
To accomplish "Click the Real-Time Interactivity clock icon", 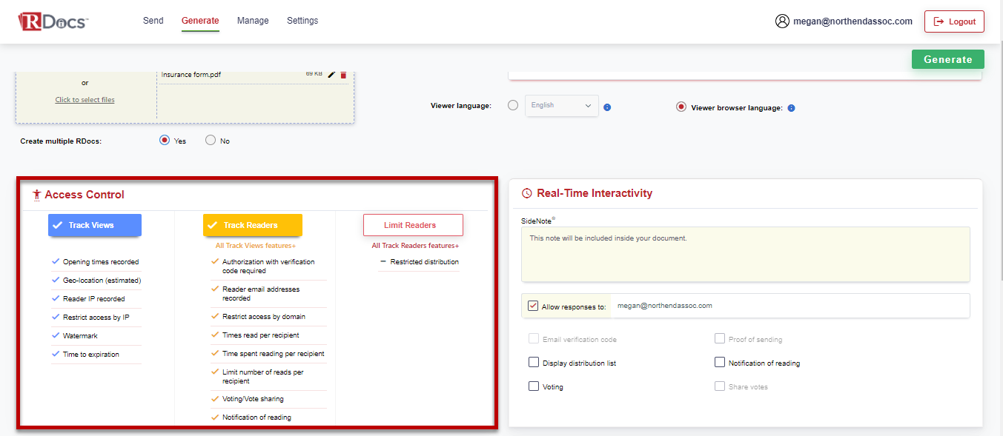I will pyautogui.click(x=526, y=193).
